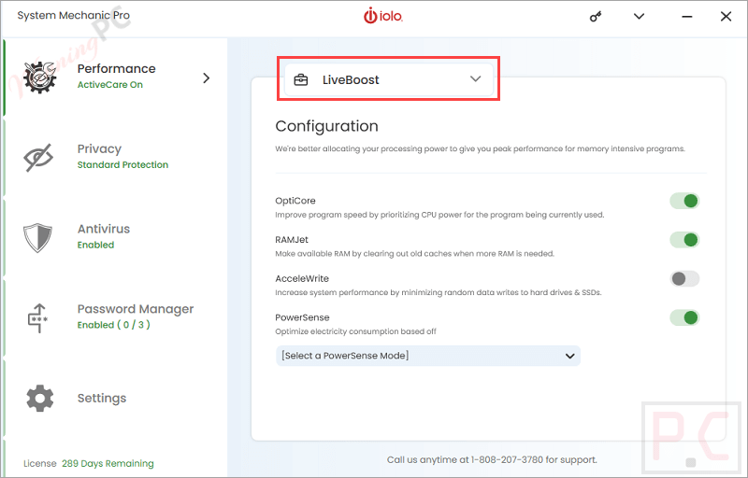
Task: Click the AcceleWrite label
Action: 302,278
